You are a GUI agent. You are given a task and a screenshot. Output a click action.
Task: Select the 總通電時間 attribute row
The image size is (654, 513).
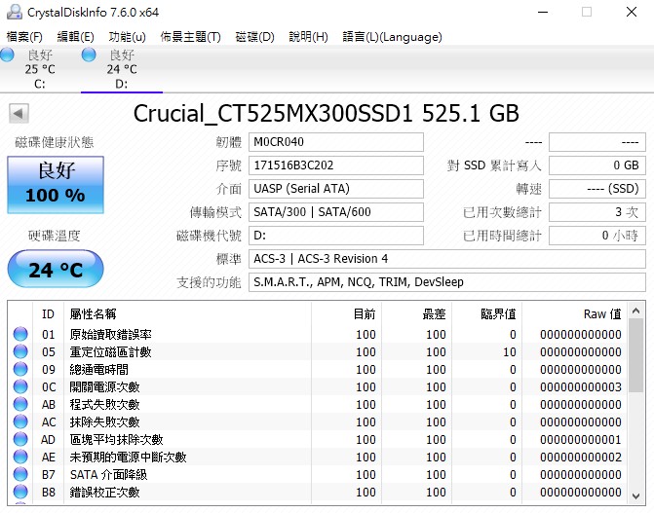(319, 369)
